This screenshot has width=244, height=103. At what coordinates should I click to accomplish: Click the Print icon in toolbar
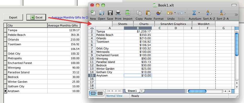pyautogui.click(x=118, y=13)
